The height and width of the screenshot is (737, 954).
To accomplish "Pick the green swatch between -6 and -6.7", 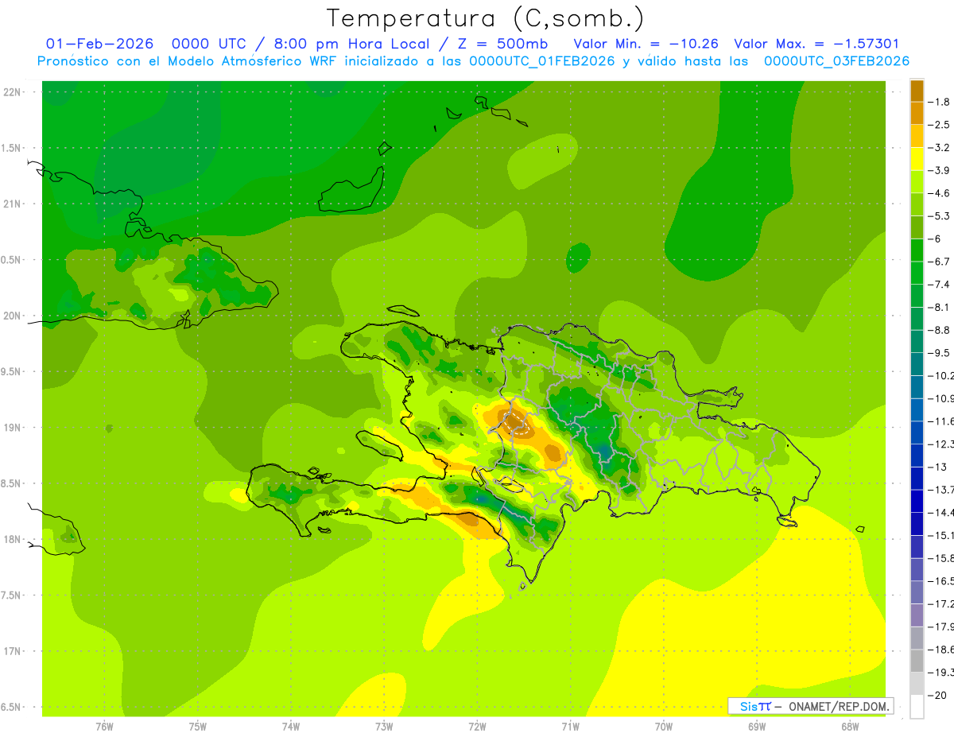I will pos(917,250).
